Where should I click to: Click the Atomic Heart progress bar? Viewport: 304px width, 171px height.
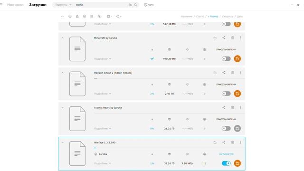pos(169,113)
